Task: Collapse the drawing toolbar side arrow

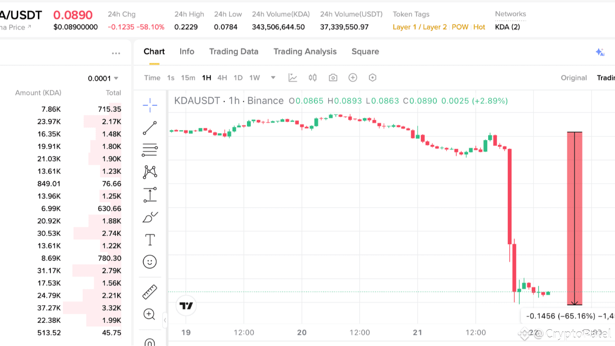Action: 165,320
